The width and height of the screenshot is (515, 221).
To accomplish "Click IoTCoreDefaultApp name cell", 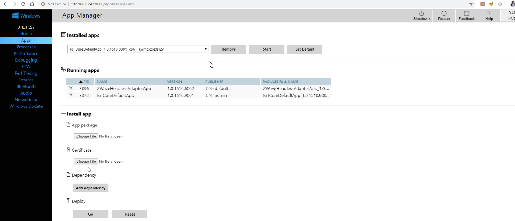I will pyautogui.click(x=129, y=95).
